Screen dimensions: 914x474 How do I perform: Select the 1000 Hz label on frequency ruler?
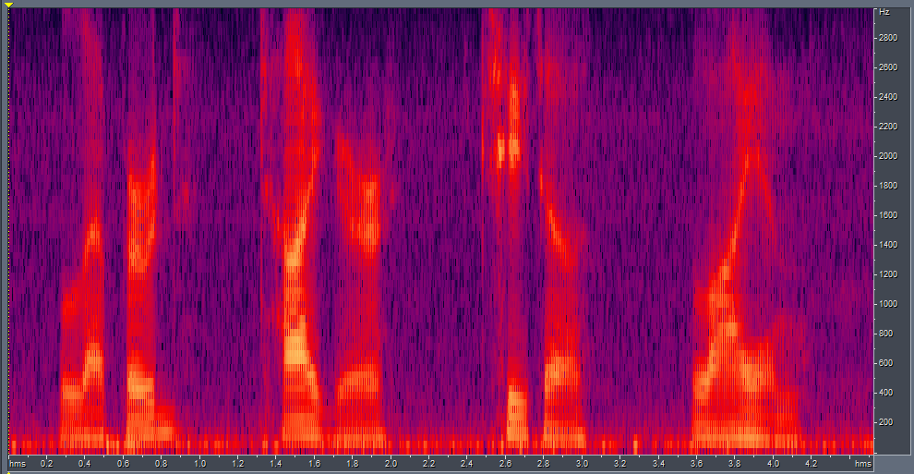pos(888,304)
